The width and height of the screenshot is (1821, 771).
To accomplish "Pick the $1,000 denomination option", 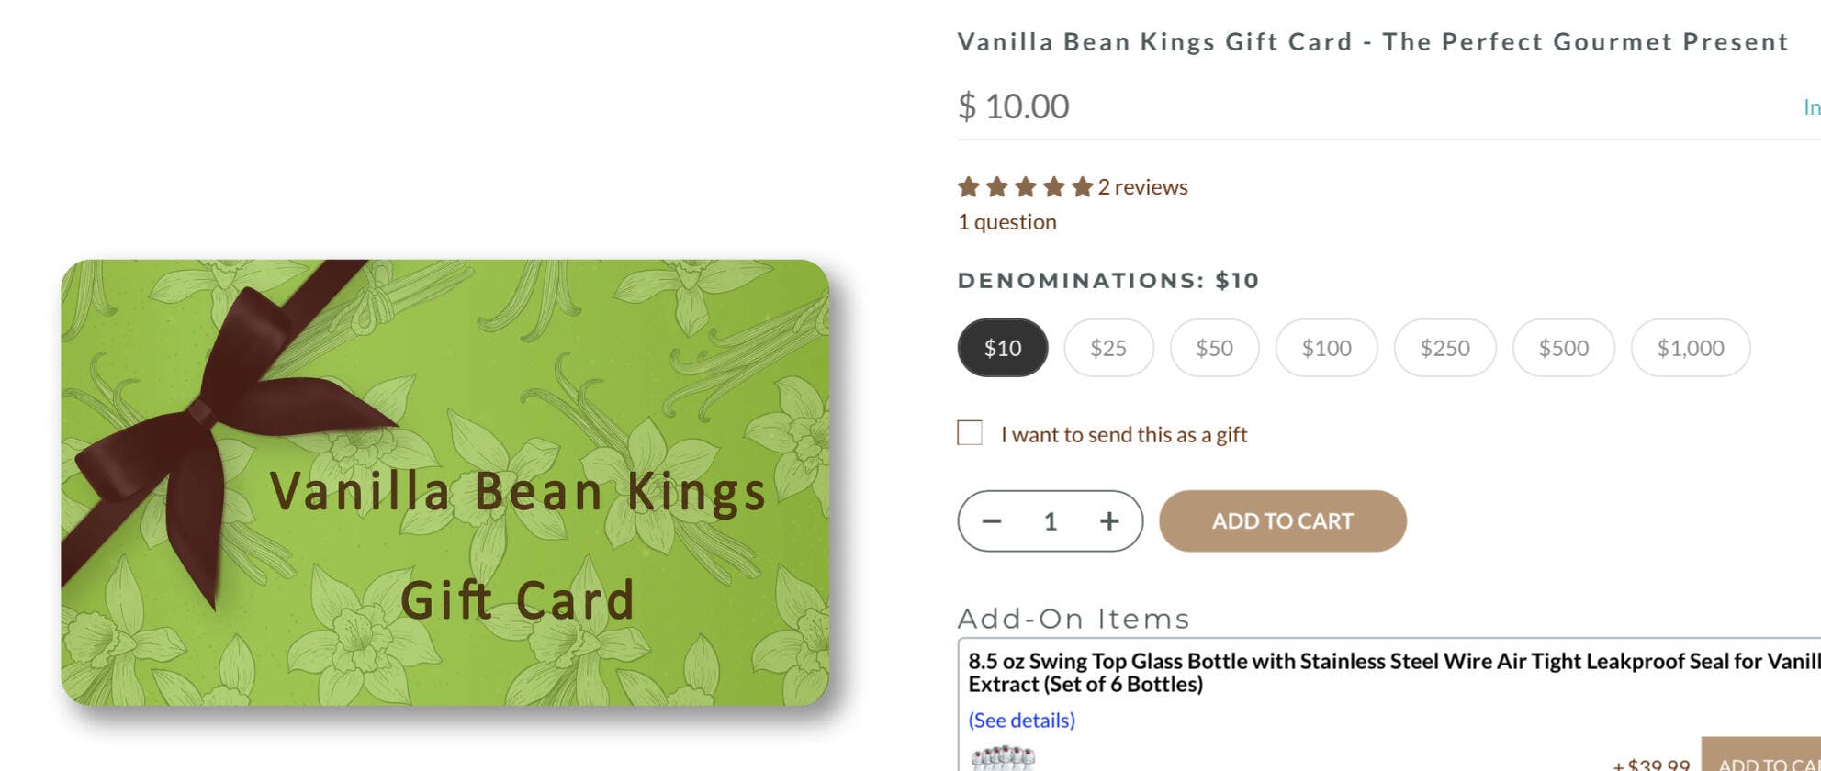I will (x=1690, y=348).
